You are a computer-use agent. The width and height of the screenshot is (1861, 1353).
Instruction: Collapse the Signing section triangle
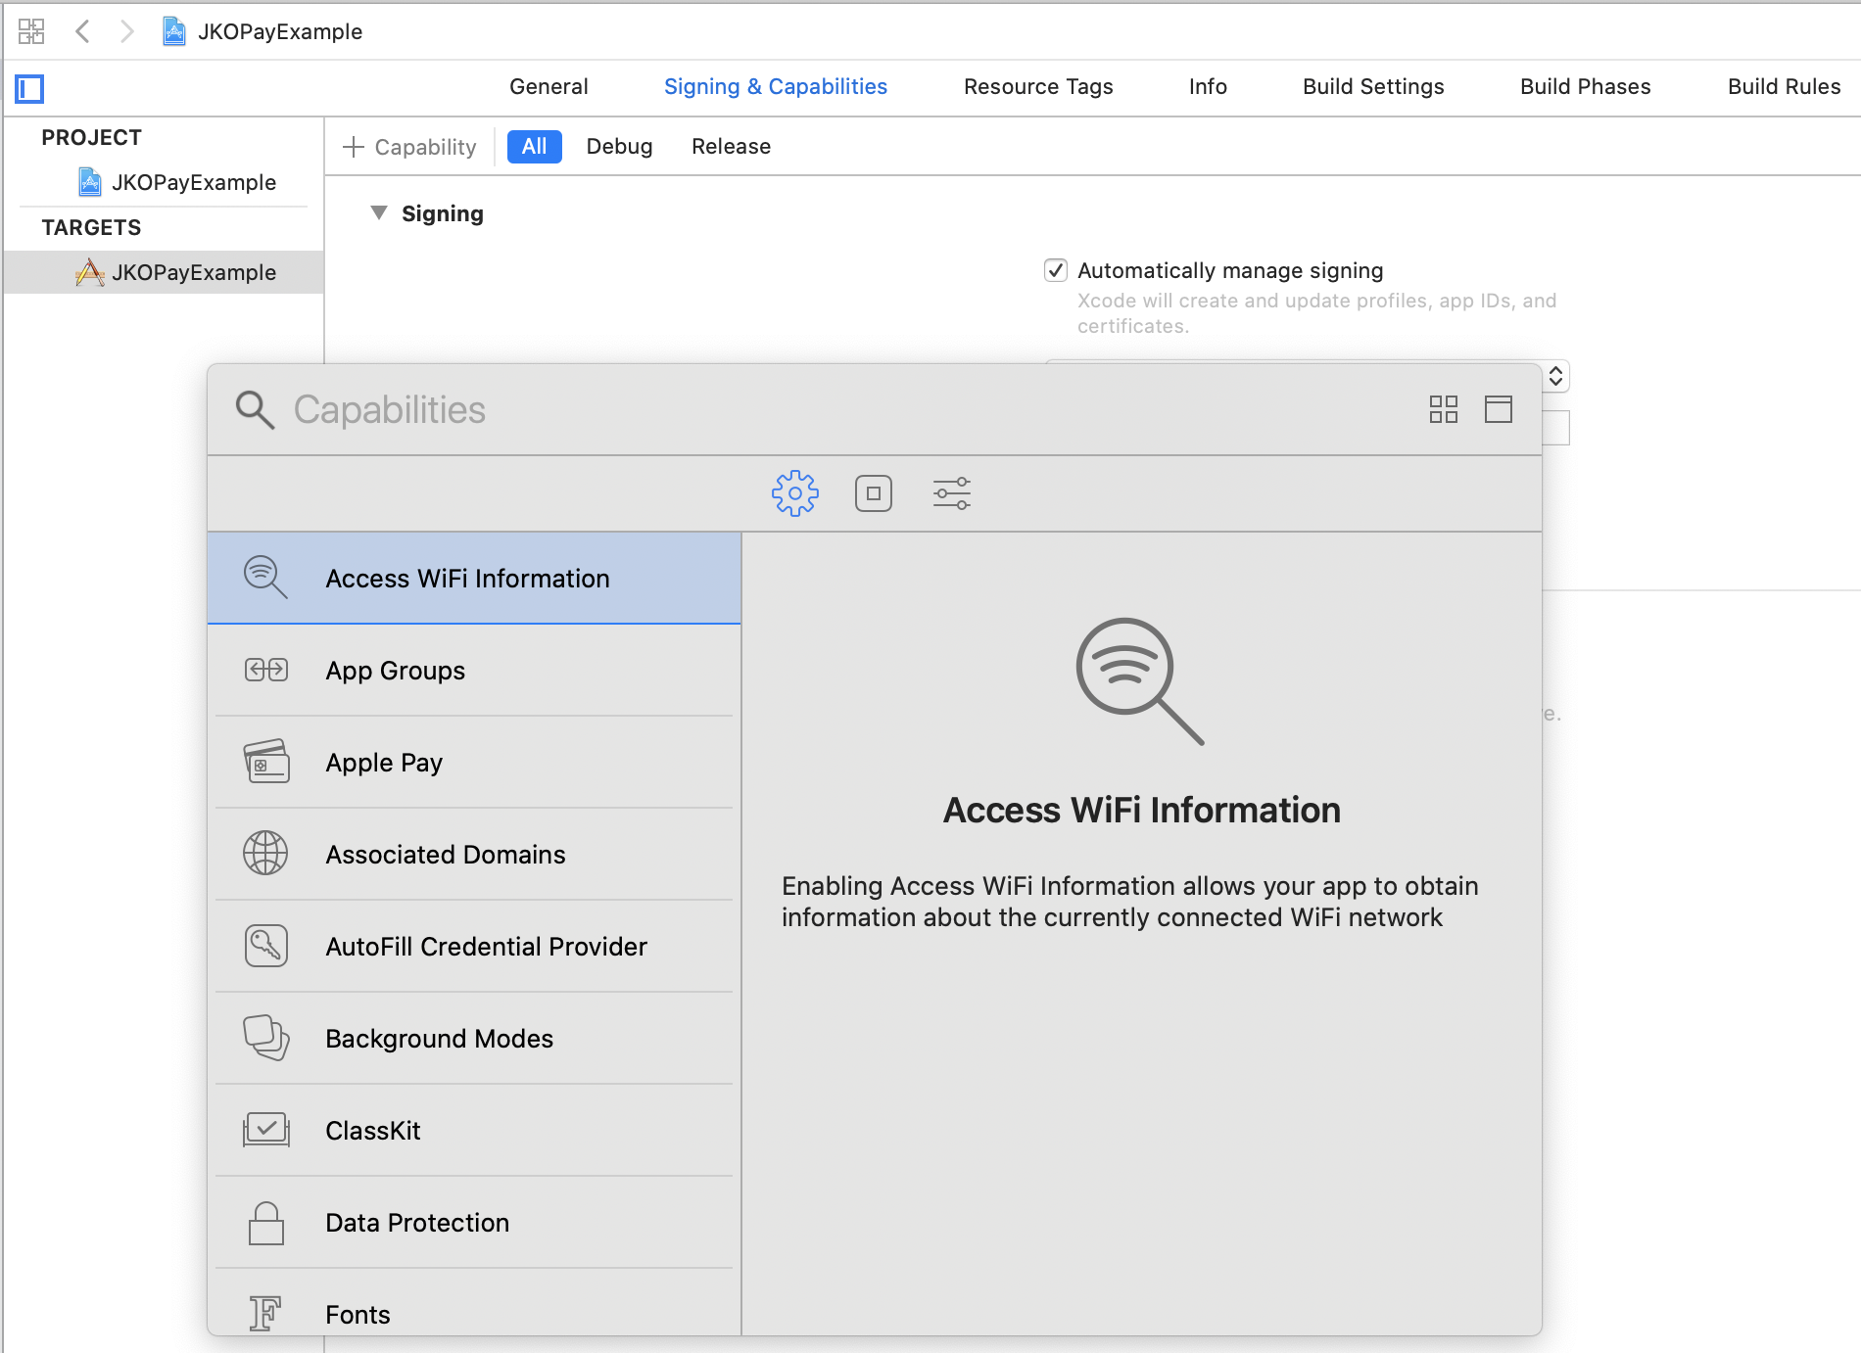379,212
